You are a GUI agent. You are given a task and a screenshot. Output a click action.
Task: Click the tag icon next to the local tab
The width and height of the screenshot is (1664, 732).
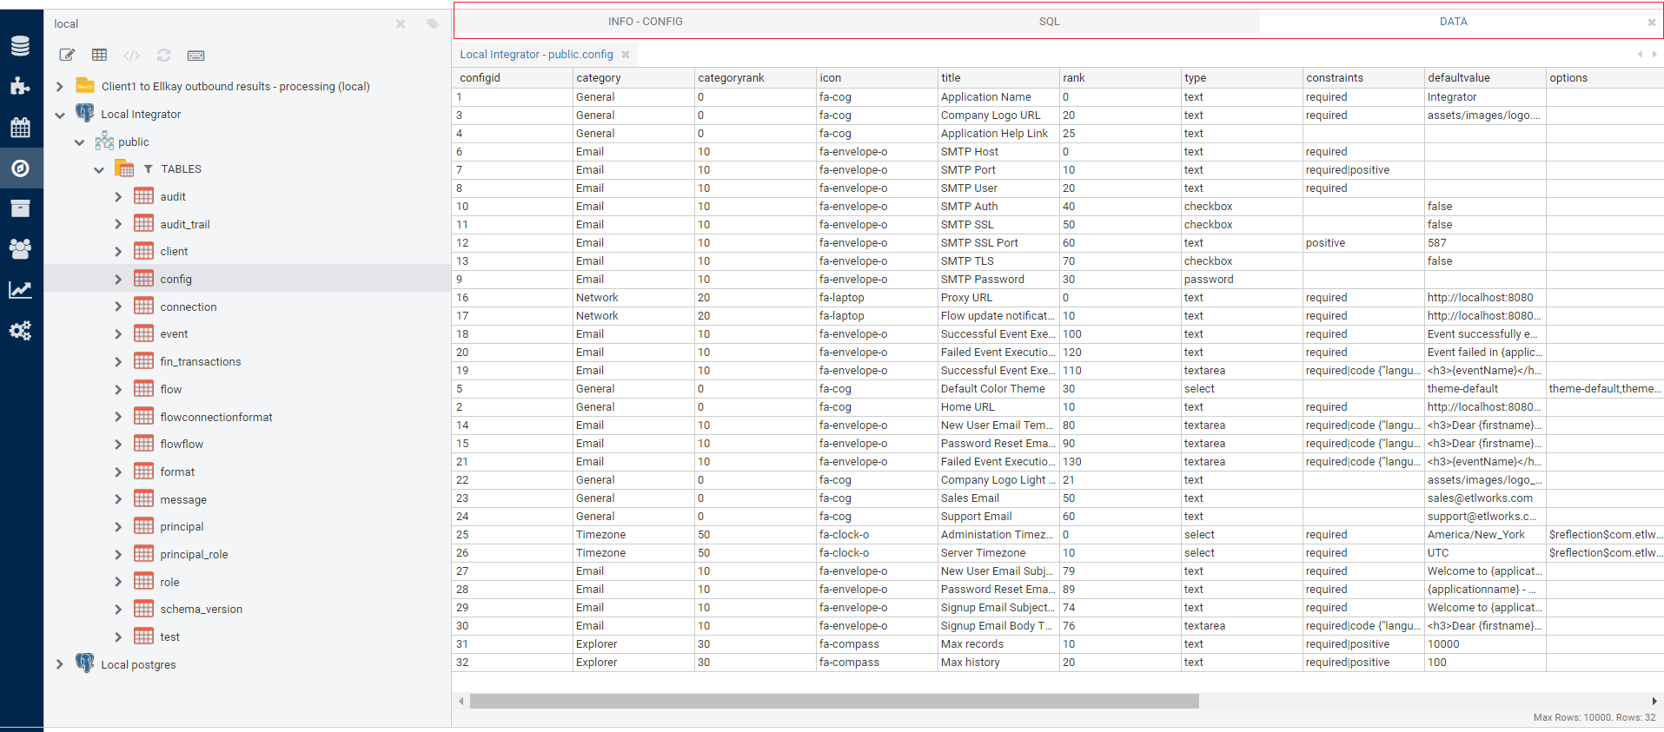tap(433, 23)
